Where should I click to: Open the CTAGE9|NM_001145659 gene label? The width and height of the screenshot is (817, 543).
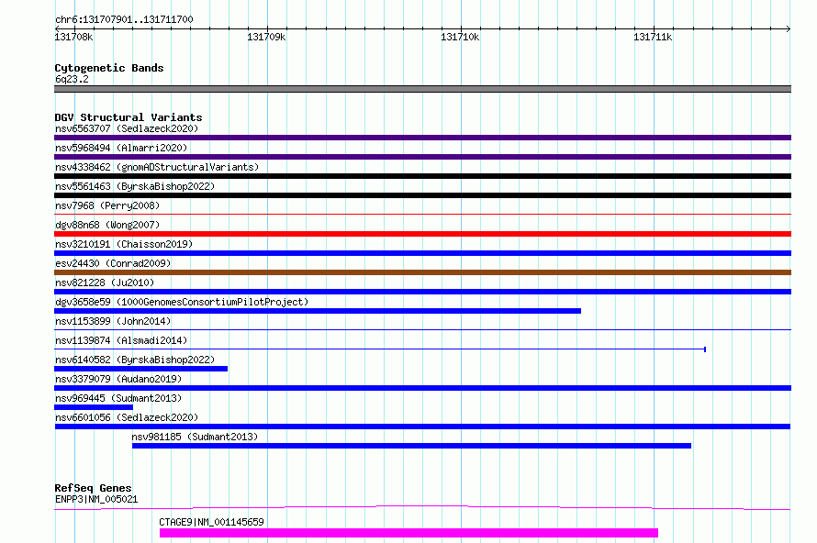tap(211, 522)
